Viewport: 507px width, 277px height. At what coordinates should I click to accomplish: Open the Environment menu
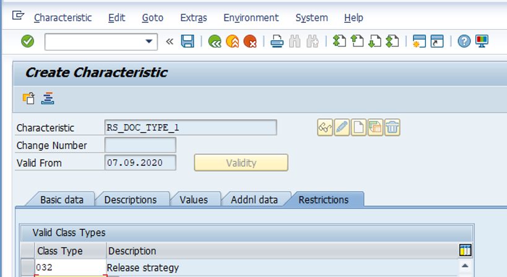251,17
